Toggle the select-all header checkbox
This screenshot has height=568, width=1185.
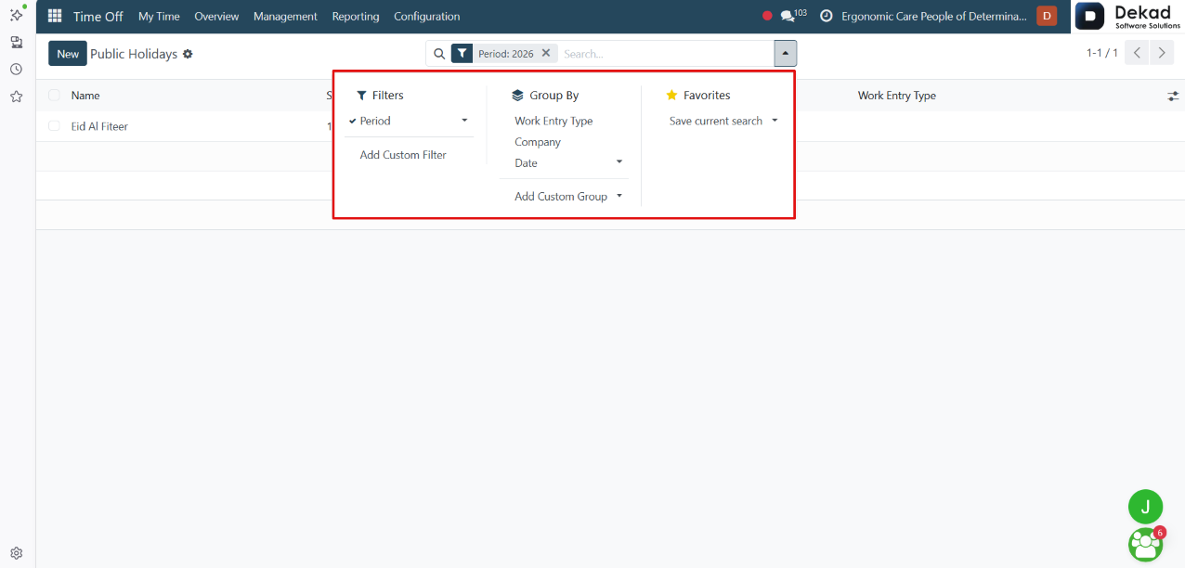(x=54, y=96)
